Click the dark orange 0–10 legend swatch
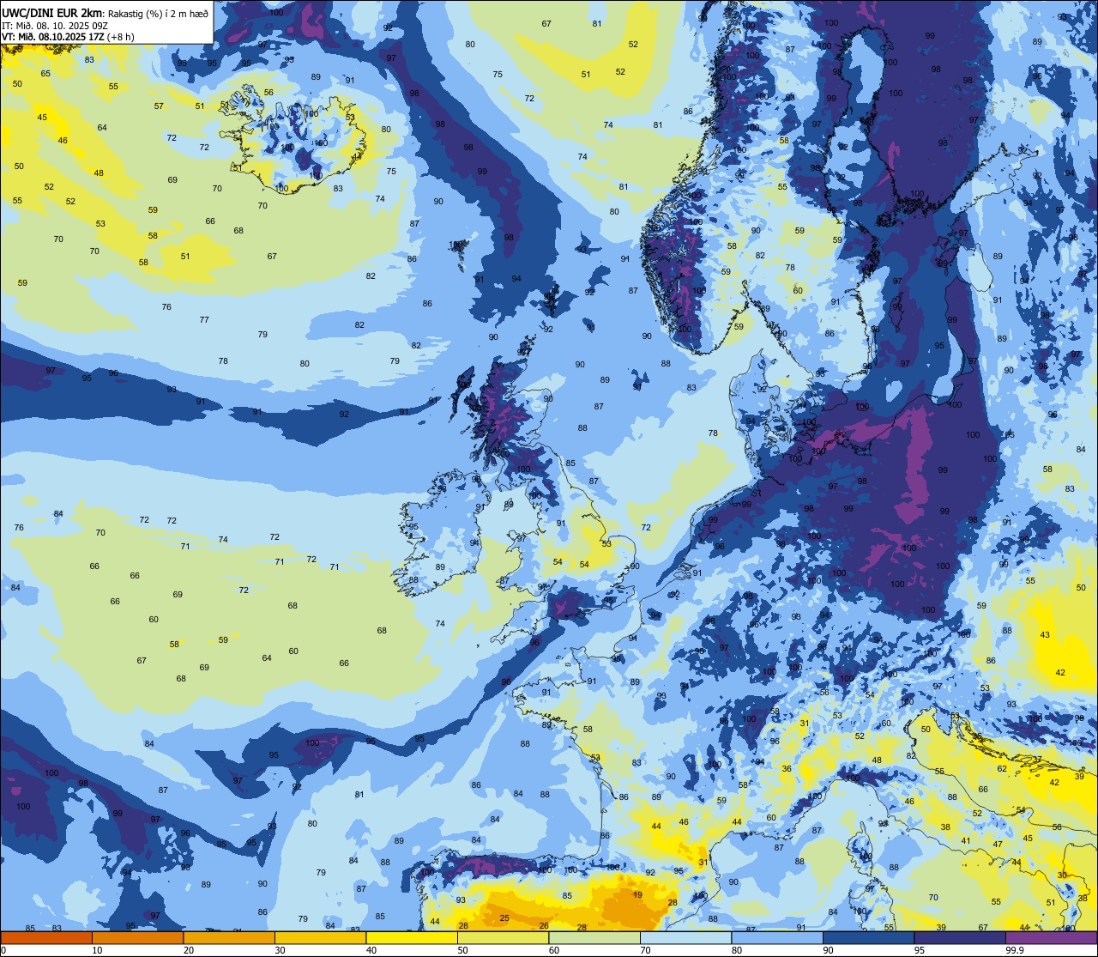The image size is (1098, 957). pyautogui.click(x=46, y=937)
